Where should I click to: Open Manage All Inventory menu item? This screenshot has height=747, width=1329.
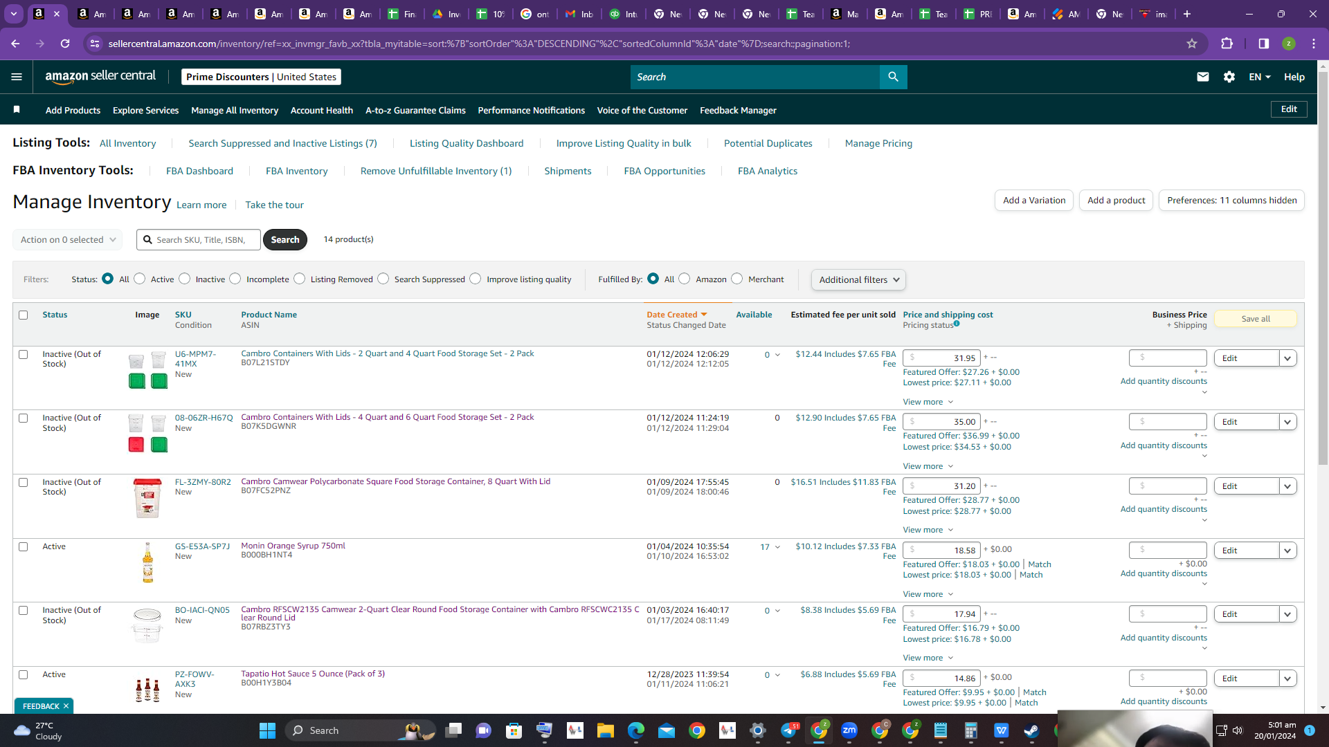[x=235, y=110]
